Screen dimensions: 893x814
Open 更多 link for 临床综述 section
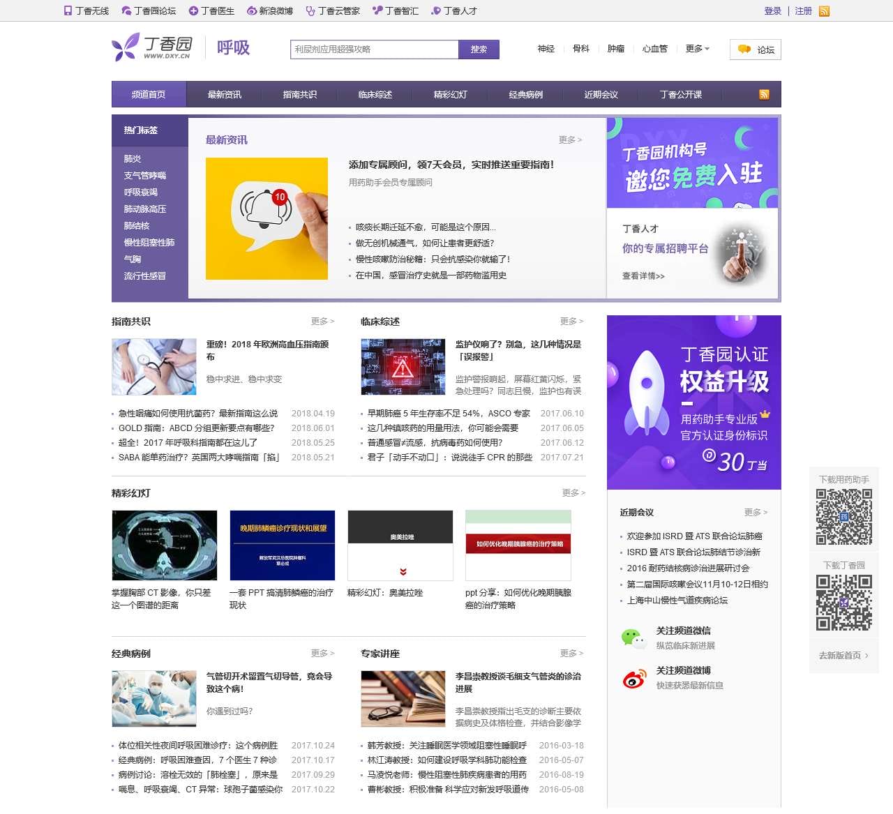click(571, 321)
